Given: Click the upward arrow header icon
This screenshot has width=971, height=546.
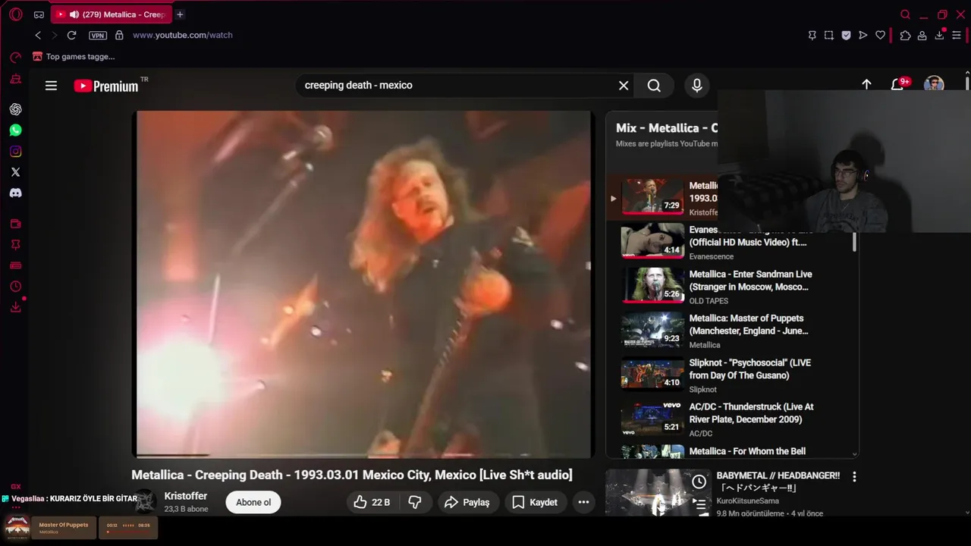Looking at the screenshot, I should click(866, 85).
